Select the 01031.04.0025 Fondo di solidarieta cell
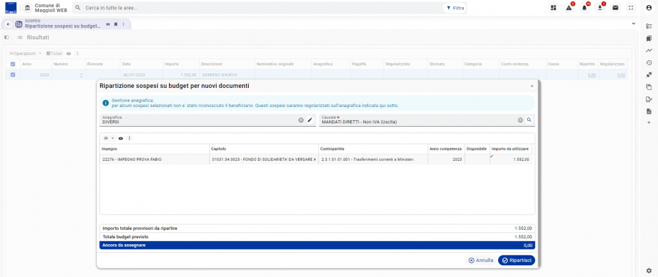The image size is (658, 277). point(264,160)
